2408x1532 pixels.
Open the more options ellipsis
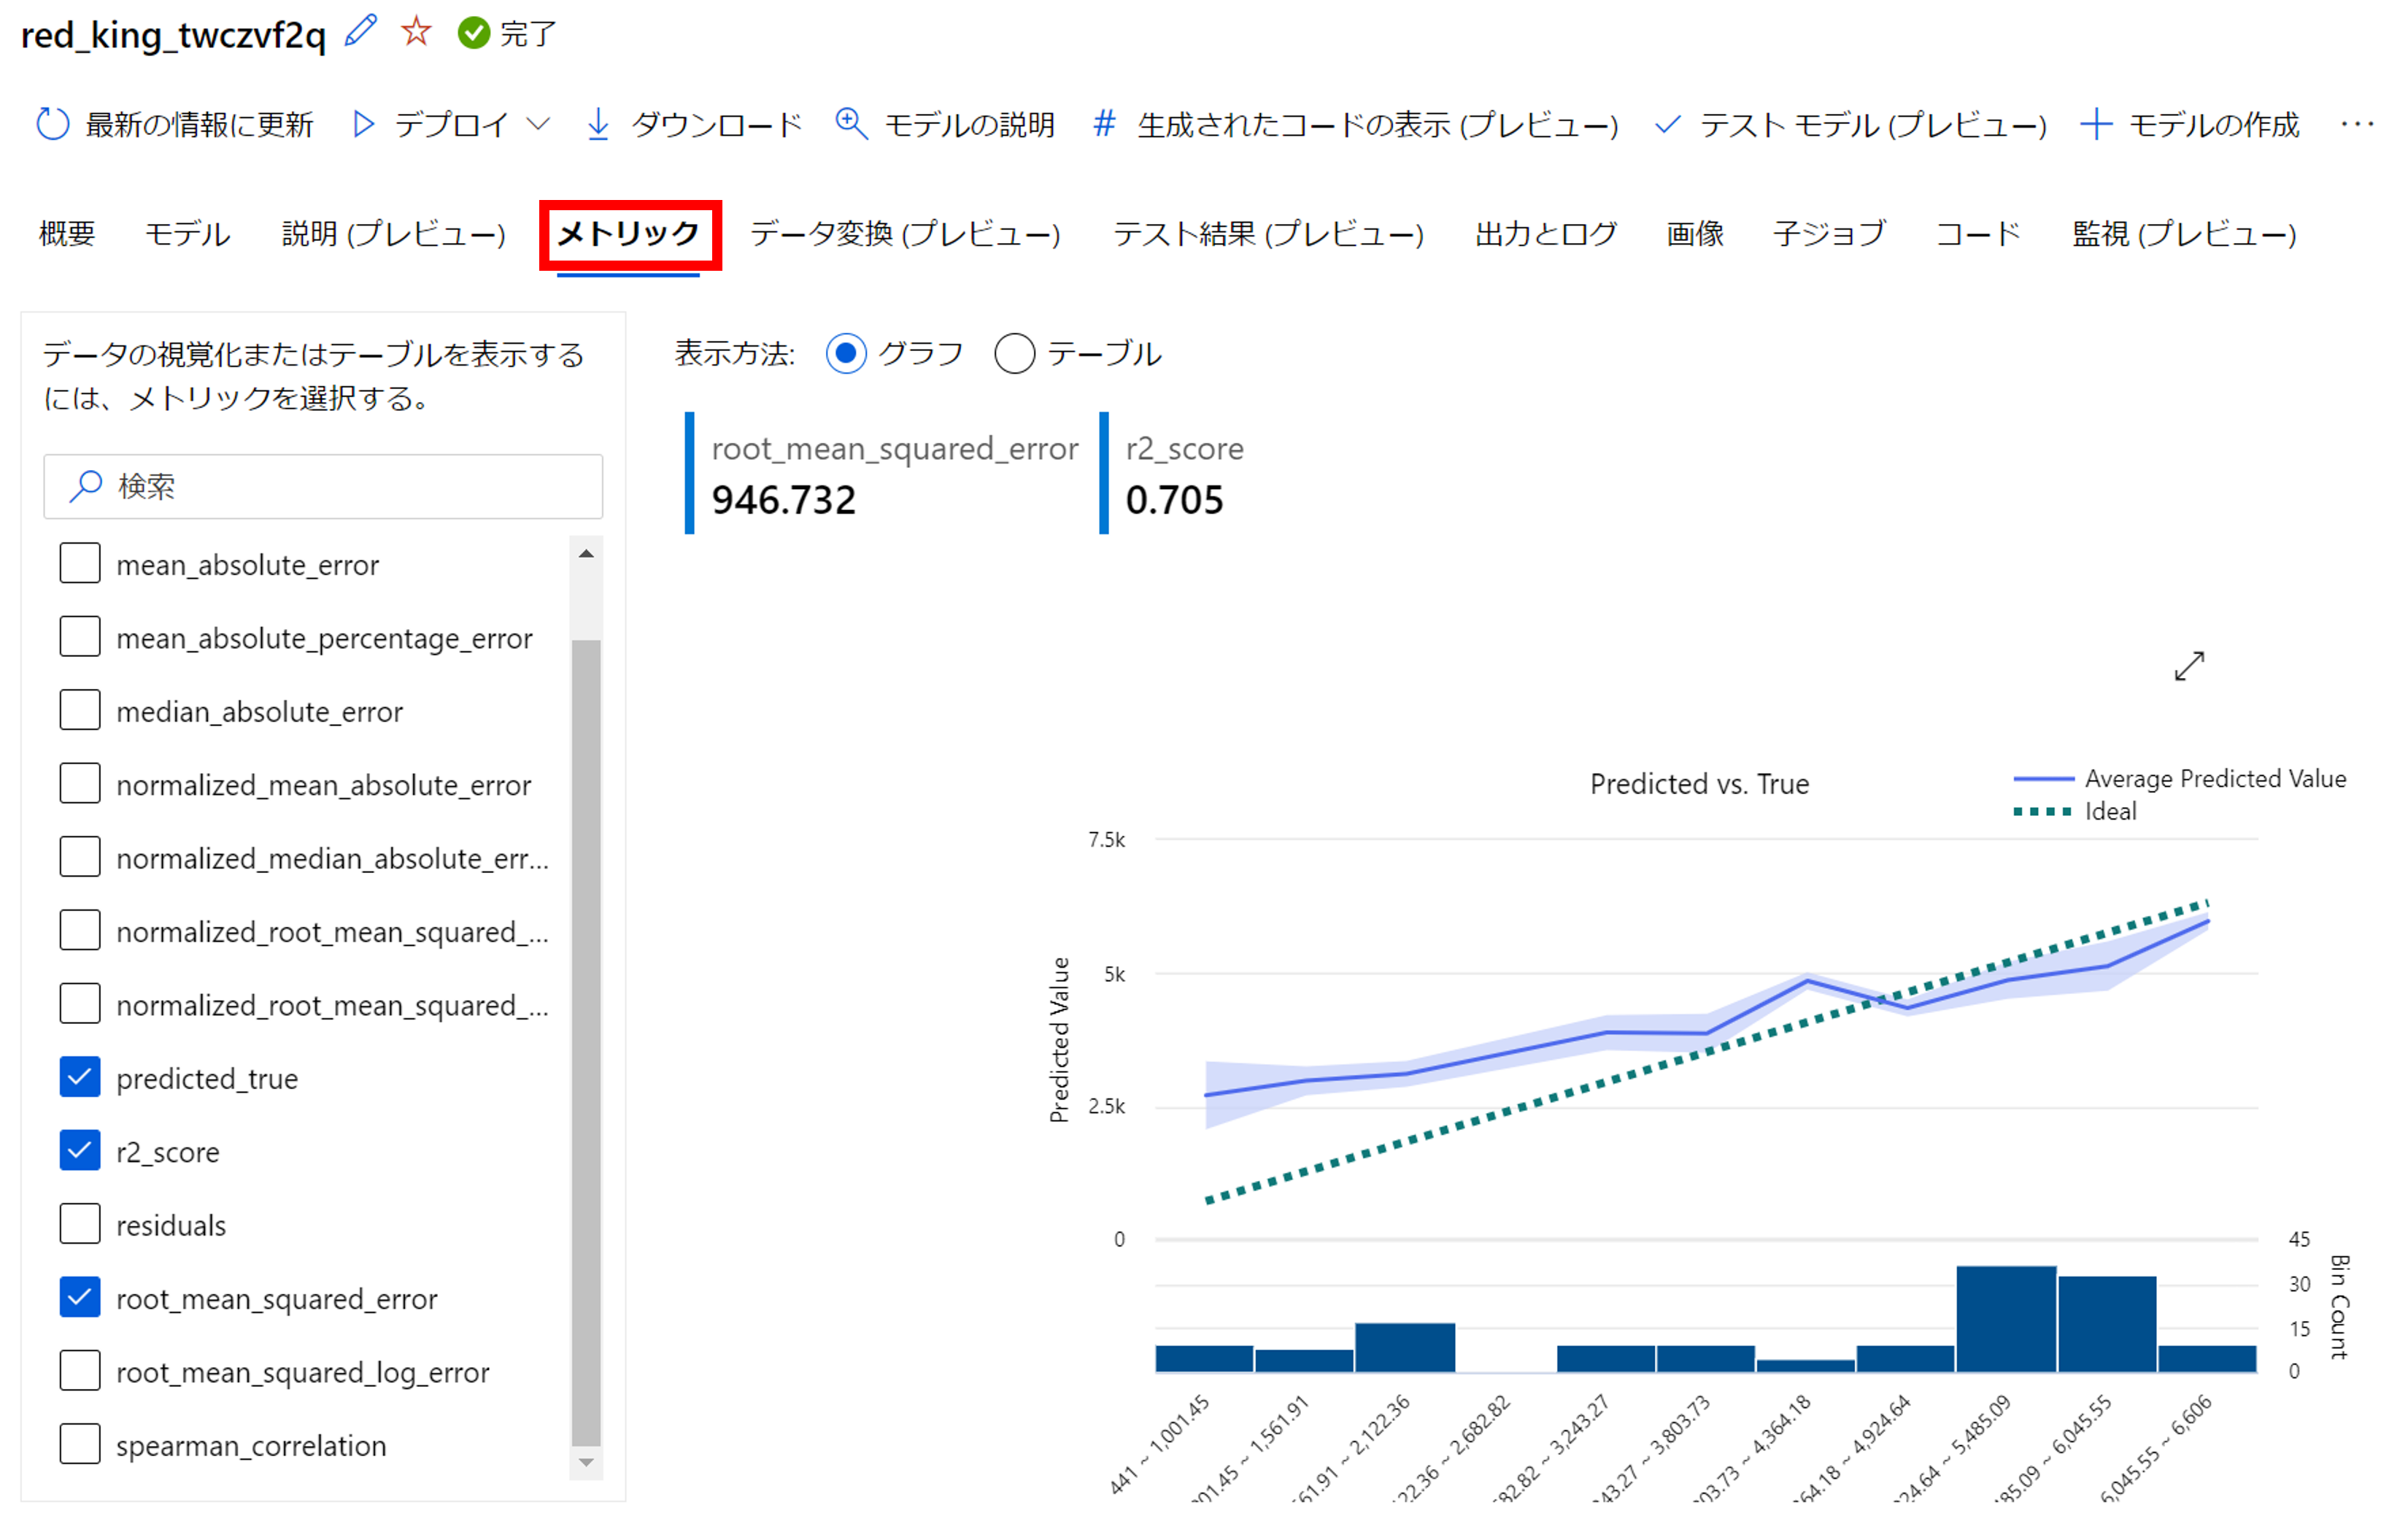(2357, 125)
